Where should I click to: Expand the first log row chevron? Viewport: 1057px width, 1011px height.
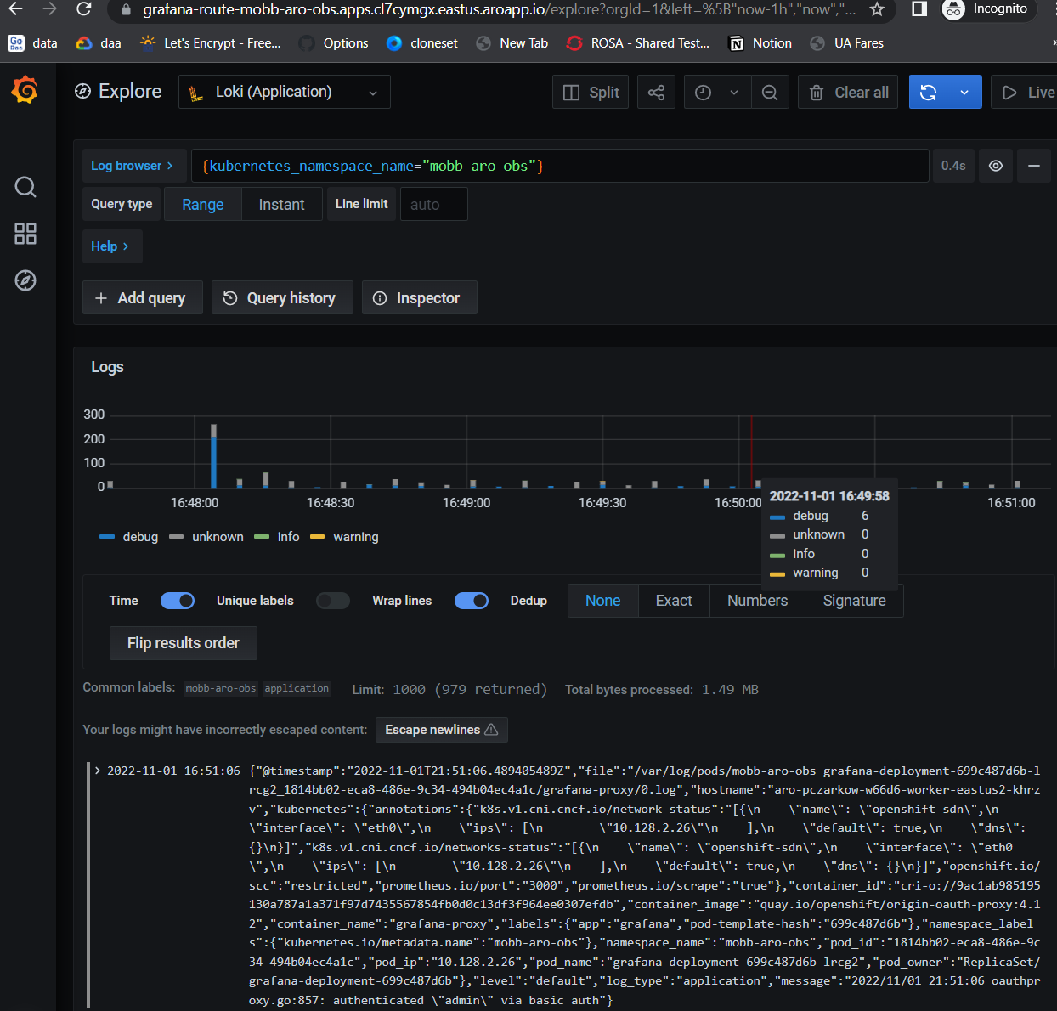[96, 771]
